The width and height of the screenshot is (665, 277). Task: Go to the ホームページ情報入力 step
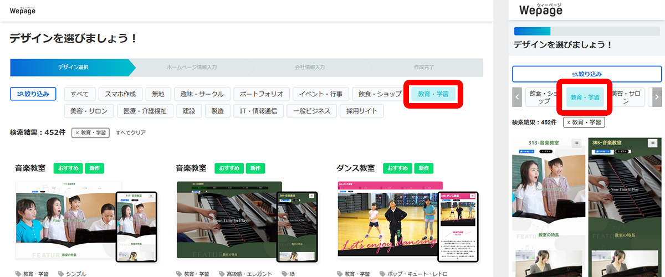[x=192, y=68]
